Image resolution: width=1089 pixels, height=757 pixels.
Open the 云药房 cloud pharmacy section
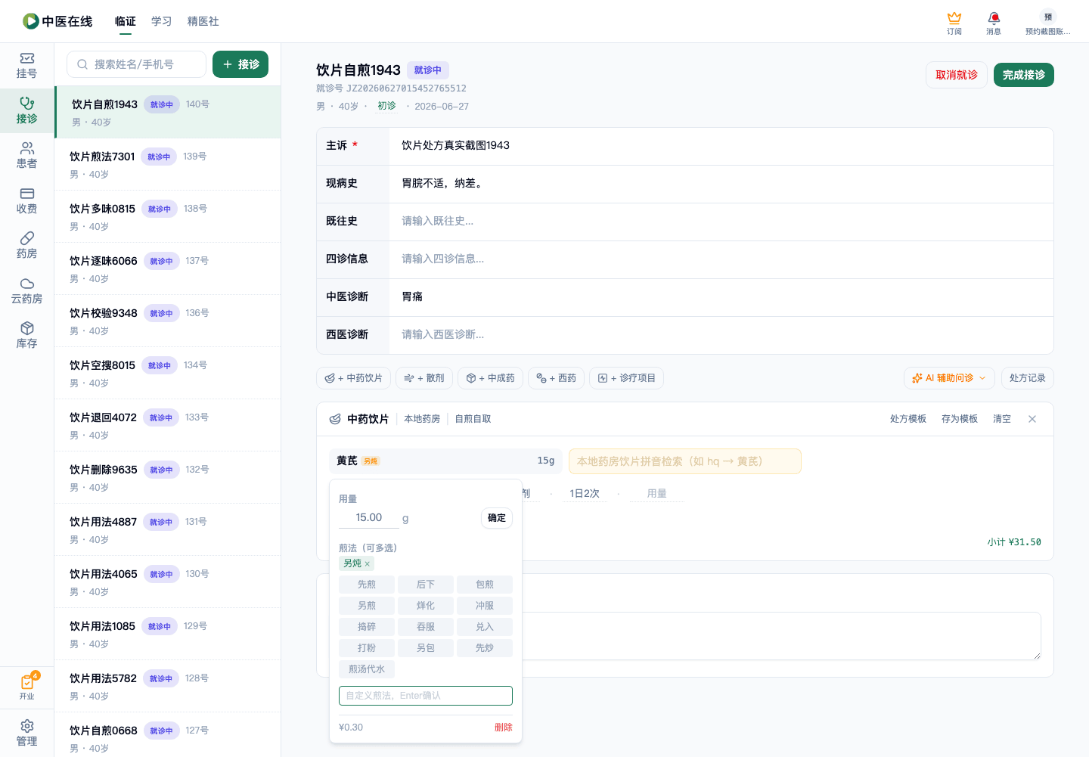pos(26,290)
